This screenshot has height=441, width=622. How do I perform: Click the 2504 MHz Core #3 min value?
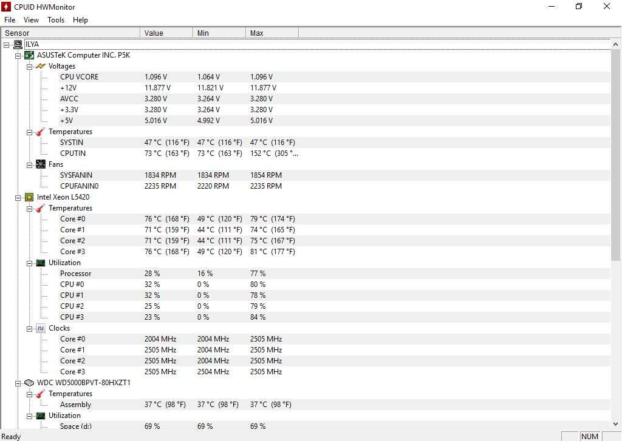(x=213, y=372)
